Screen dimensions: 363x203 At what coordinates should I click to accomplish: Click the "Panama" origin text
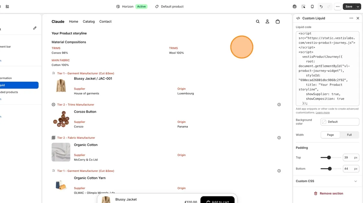click(x=183, y=126)
